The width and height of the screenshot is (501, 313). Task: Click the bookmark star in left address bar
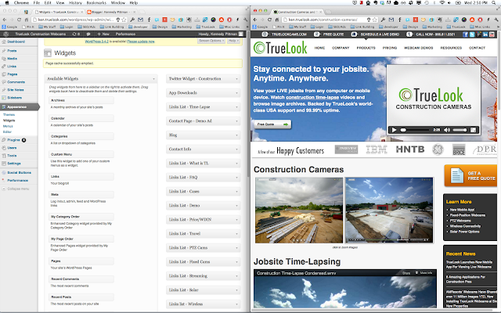point(124,20)
